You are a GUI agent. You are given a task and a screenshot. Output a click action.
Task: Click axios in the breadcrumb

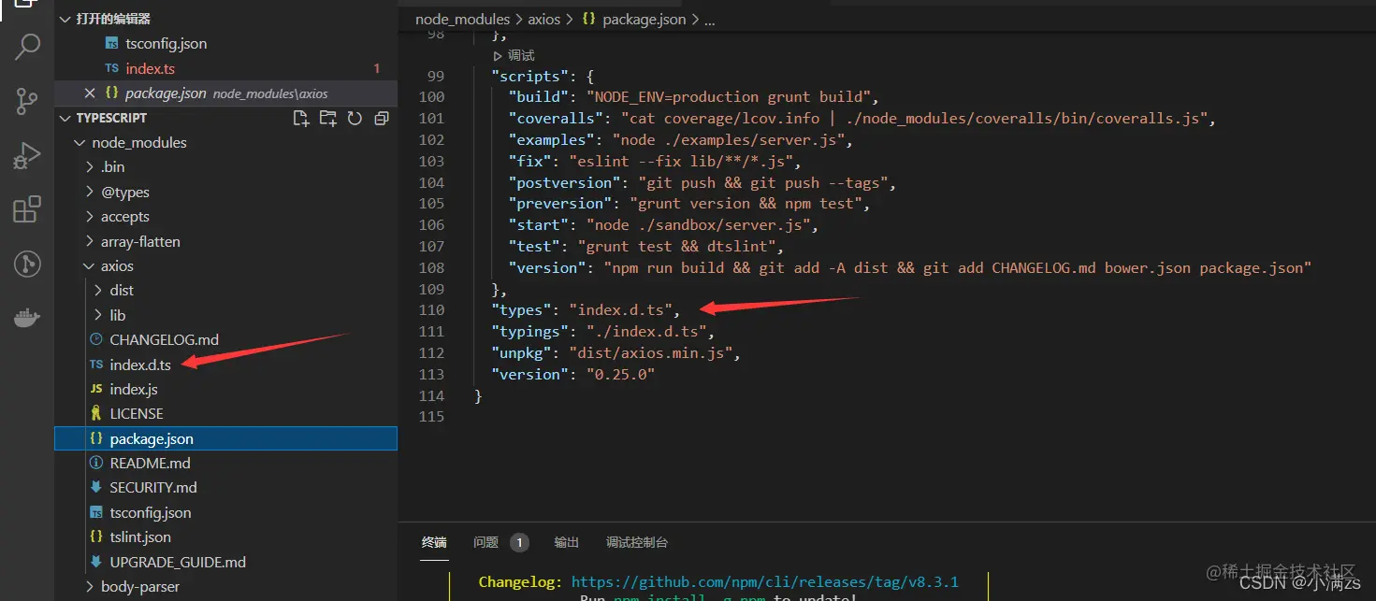tap(544, 19)
